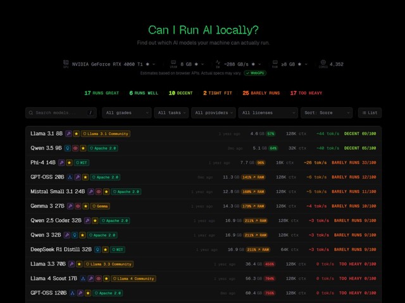Click the MIT license tag on Phi-4 14B

click(82, 163)
